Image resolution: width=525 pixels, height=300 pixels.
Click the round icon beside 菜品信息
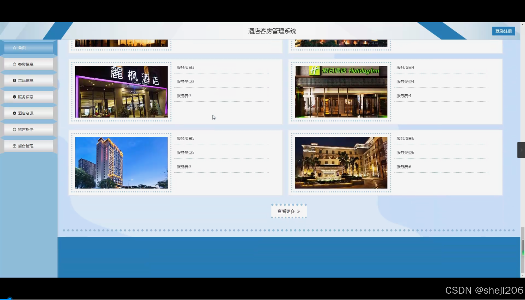[x=15, y=81]
